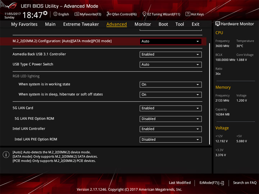Click the Hardware Monitor screen icon
The height and width of the screenshot is (194, 259).
coord(218,24)
